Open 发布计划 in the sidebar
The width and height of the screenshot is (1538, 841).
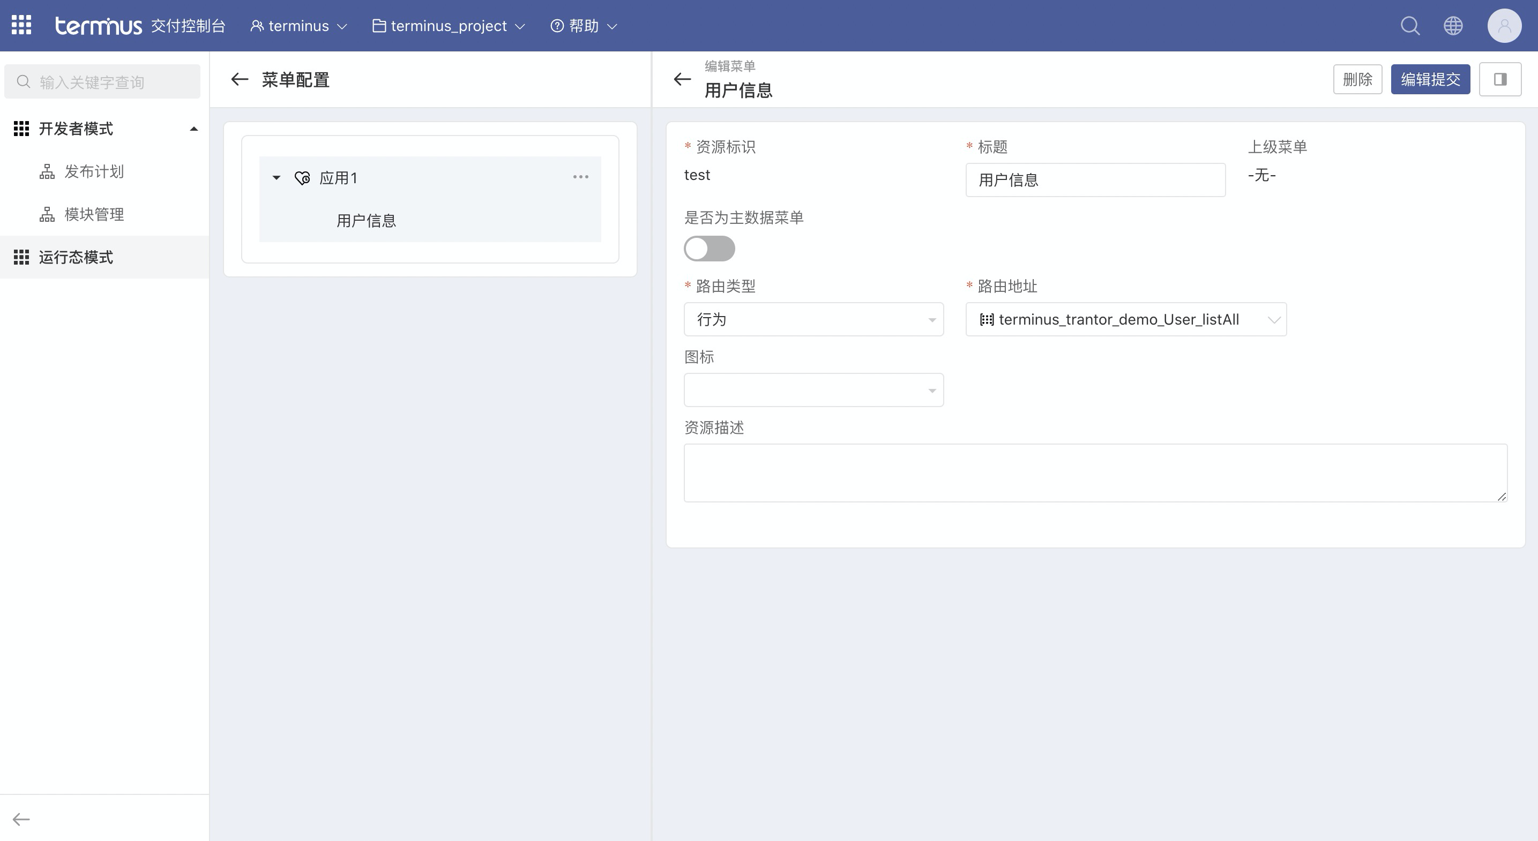click(x=94, y=172)
